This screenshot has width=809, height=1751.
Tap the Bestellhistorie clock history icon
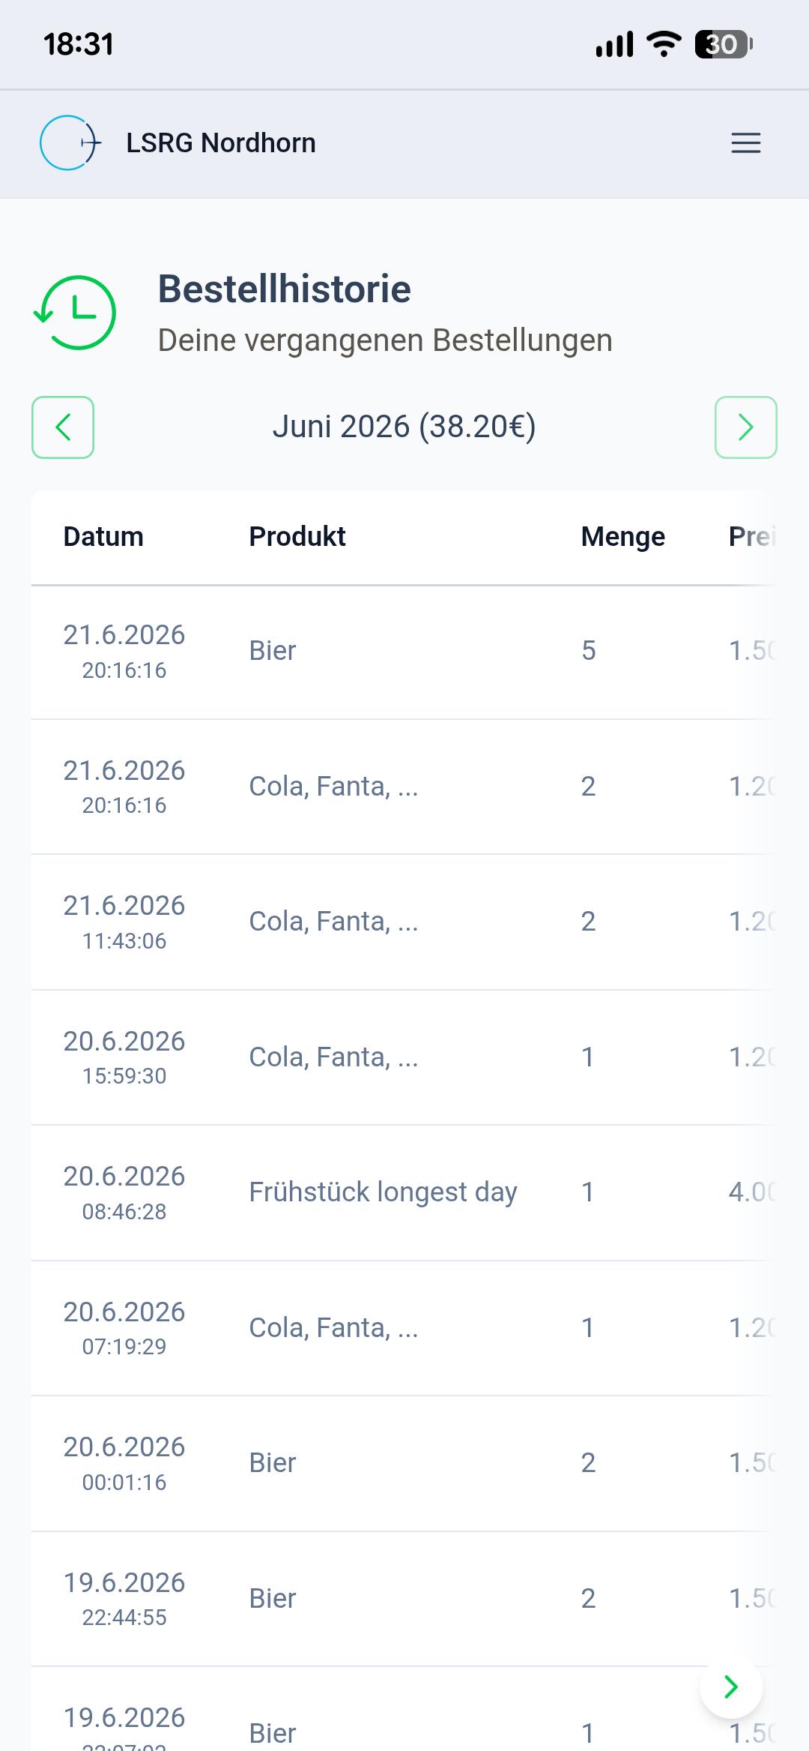[x=75, y=313]
